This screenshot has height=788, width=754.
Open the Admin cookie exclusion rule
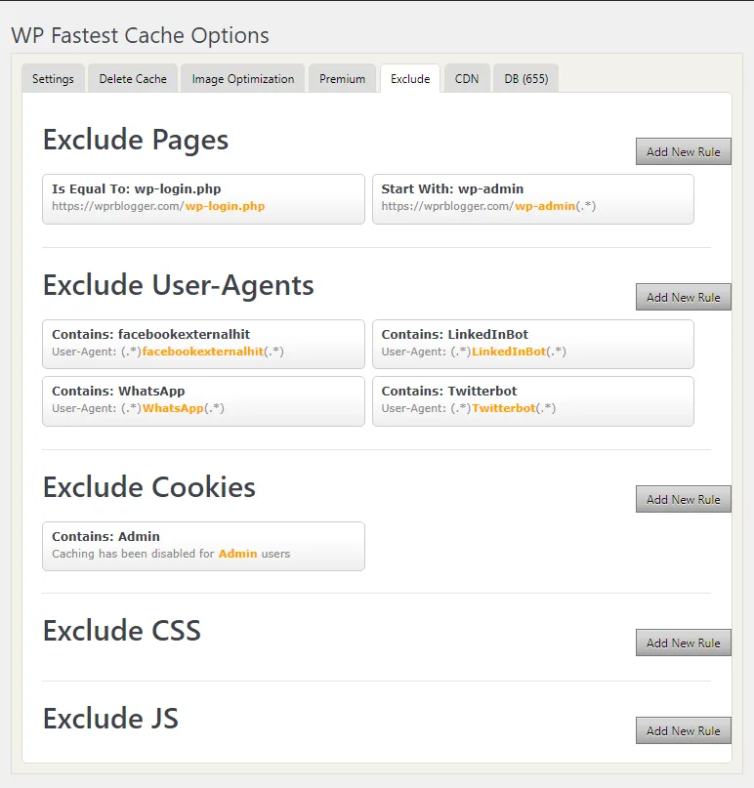coord(202,546)
